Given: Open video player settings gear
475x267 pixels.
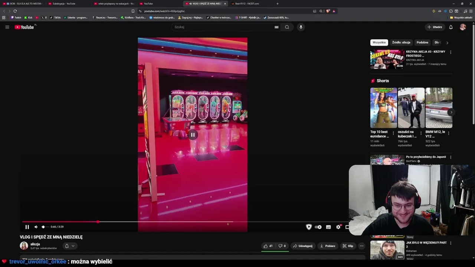Looking at the screenshot, I should 338,227.
